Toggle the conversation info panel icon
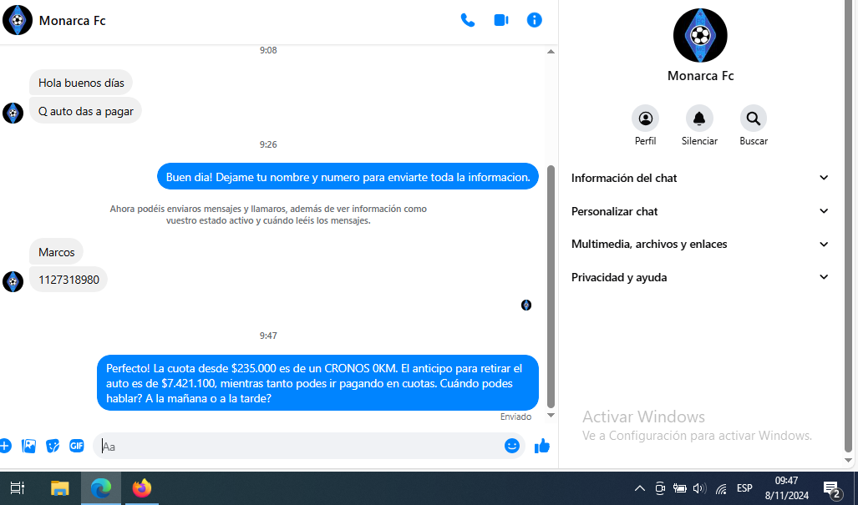Image resolution: width=858 pixels, height=505 pixels. pyautogui.click(x=534, y=20)
